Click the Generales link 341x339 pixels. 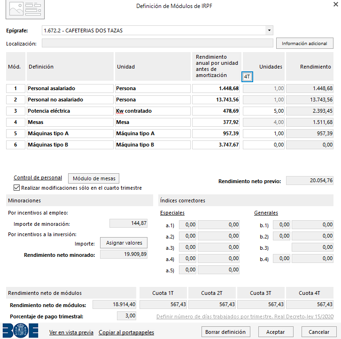click(266, 213)
